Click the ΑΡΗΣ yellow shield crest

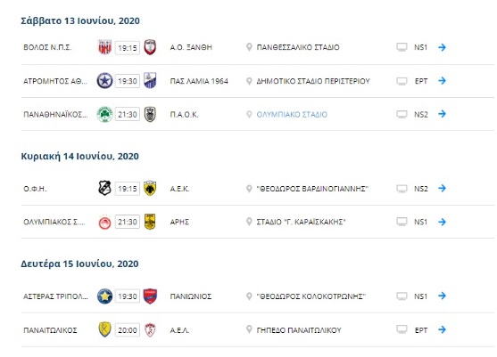[150, 222]
